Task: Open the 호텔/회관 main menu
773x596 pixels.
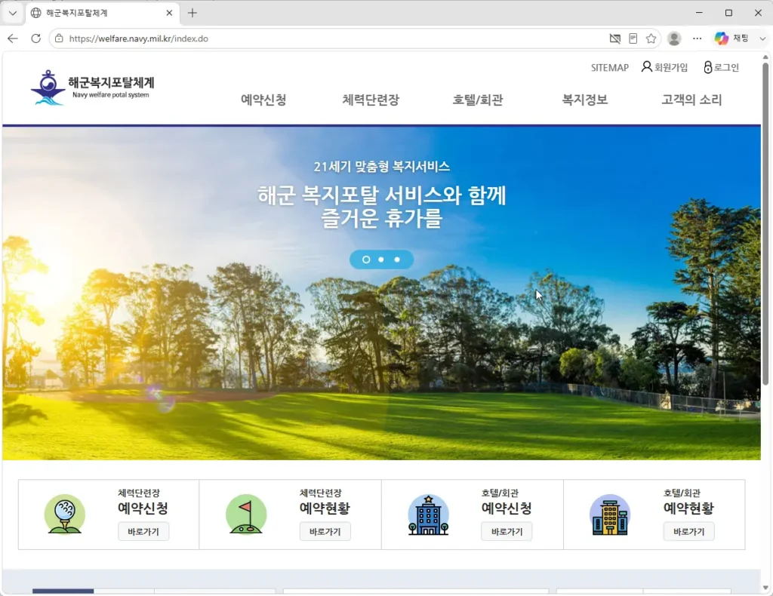Action: (x=478, y=100)
